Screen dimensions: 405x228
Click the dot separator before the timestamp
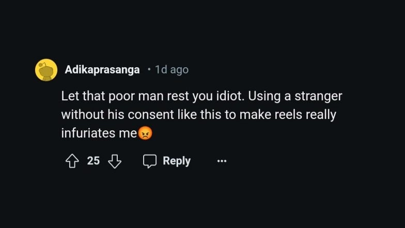[149, 70]
